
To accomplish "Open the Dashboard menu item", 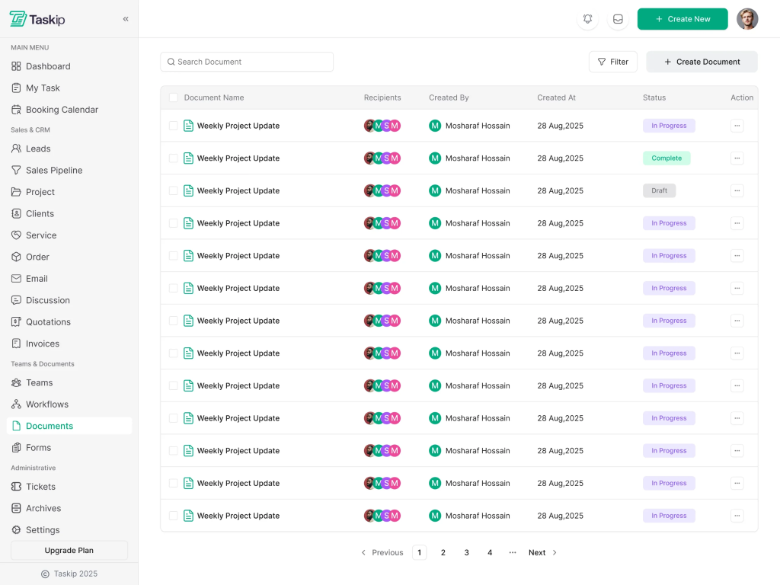I will pos(48,66).
